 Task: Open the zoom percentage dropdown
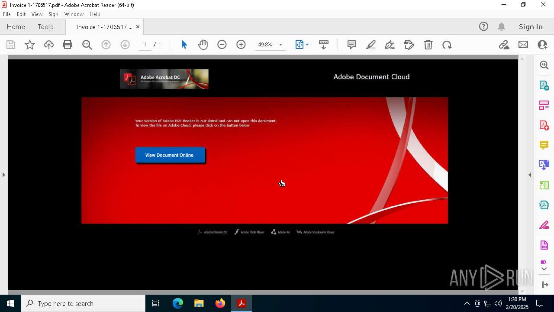point(280,45)
